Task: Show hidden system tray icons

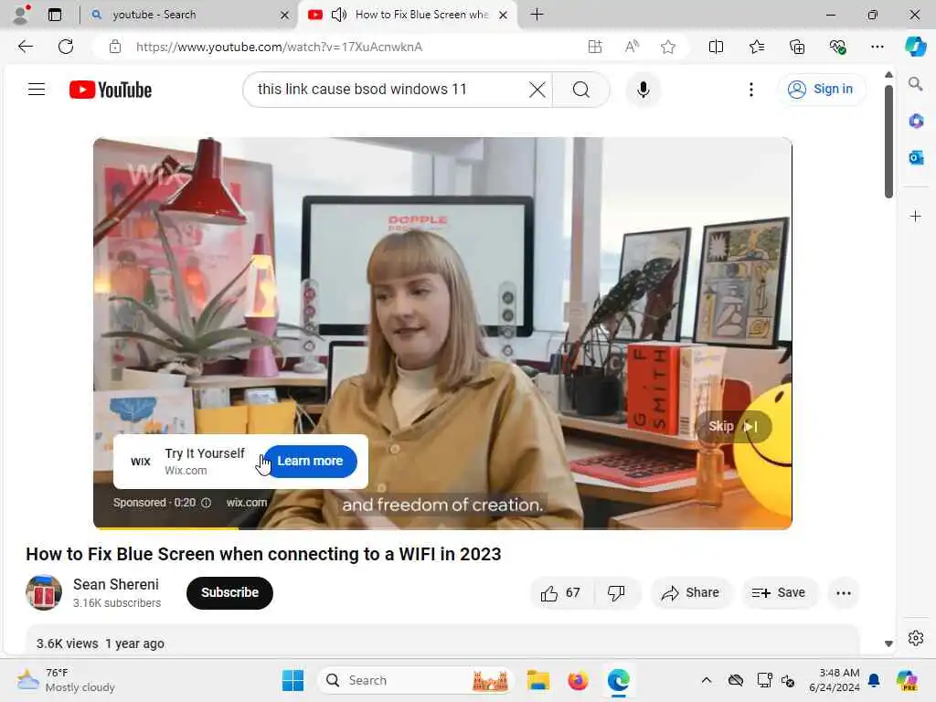Action: pos(707,680)
